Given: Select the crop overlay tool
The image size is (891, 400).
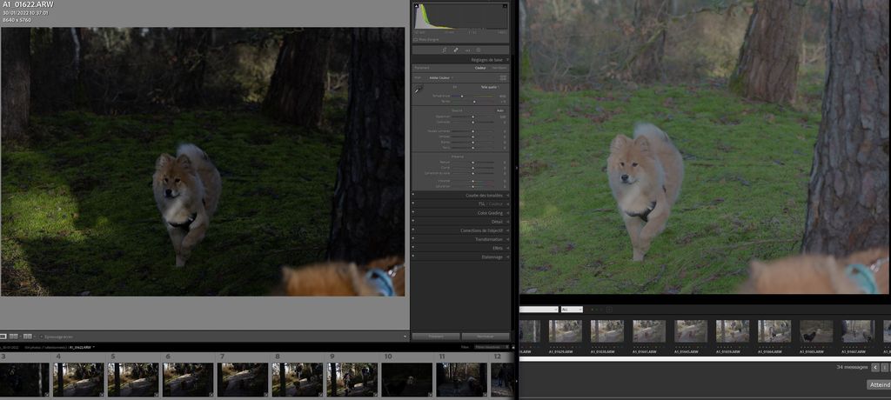Looking at the screenshot, I should tap(444, 50).
